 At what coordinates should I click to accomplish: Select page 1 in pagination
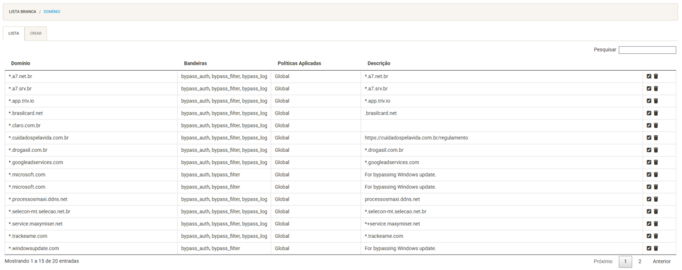point(625,262)
